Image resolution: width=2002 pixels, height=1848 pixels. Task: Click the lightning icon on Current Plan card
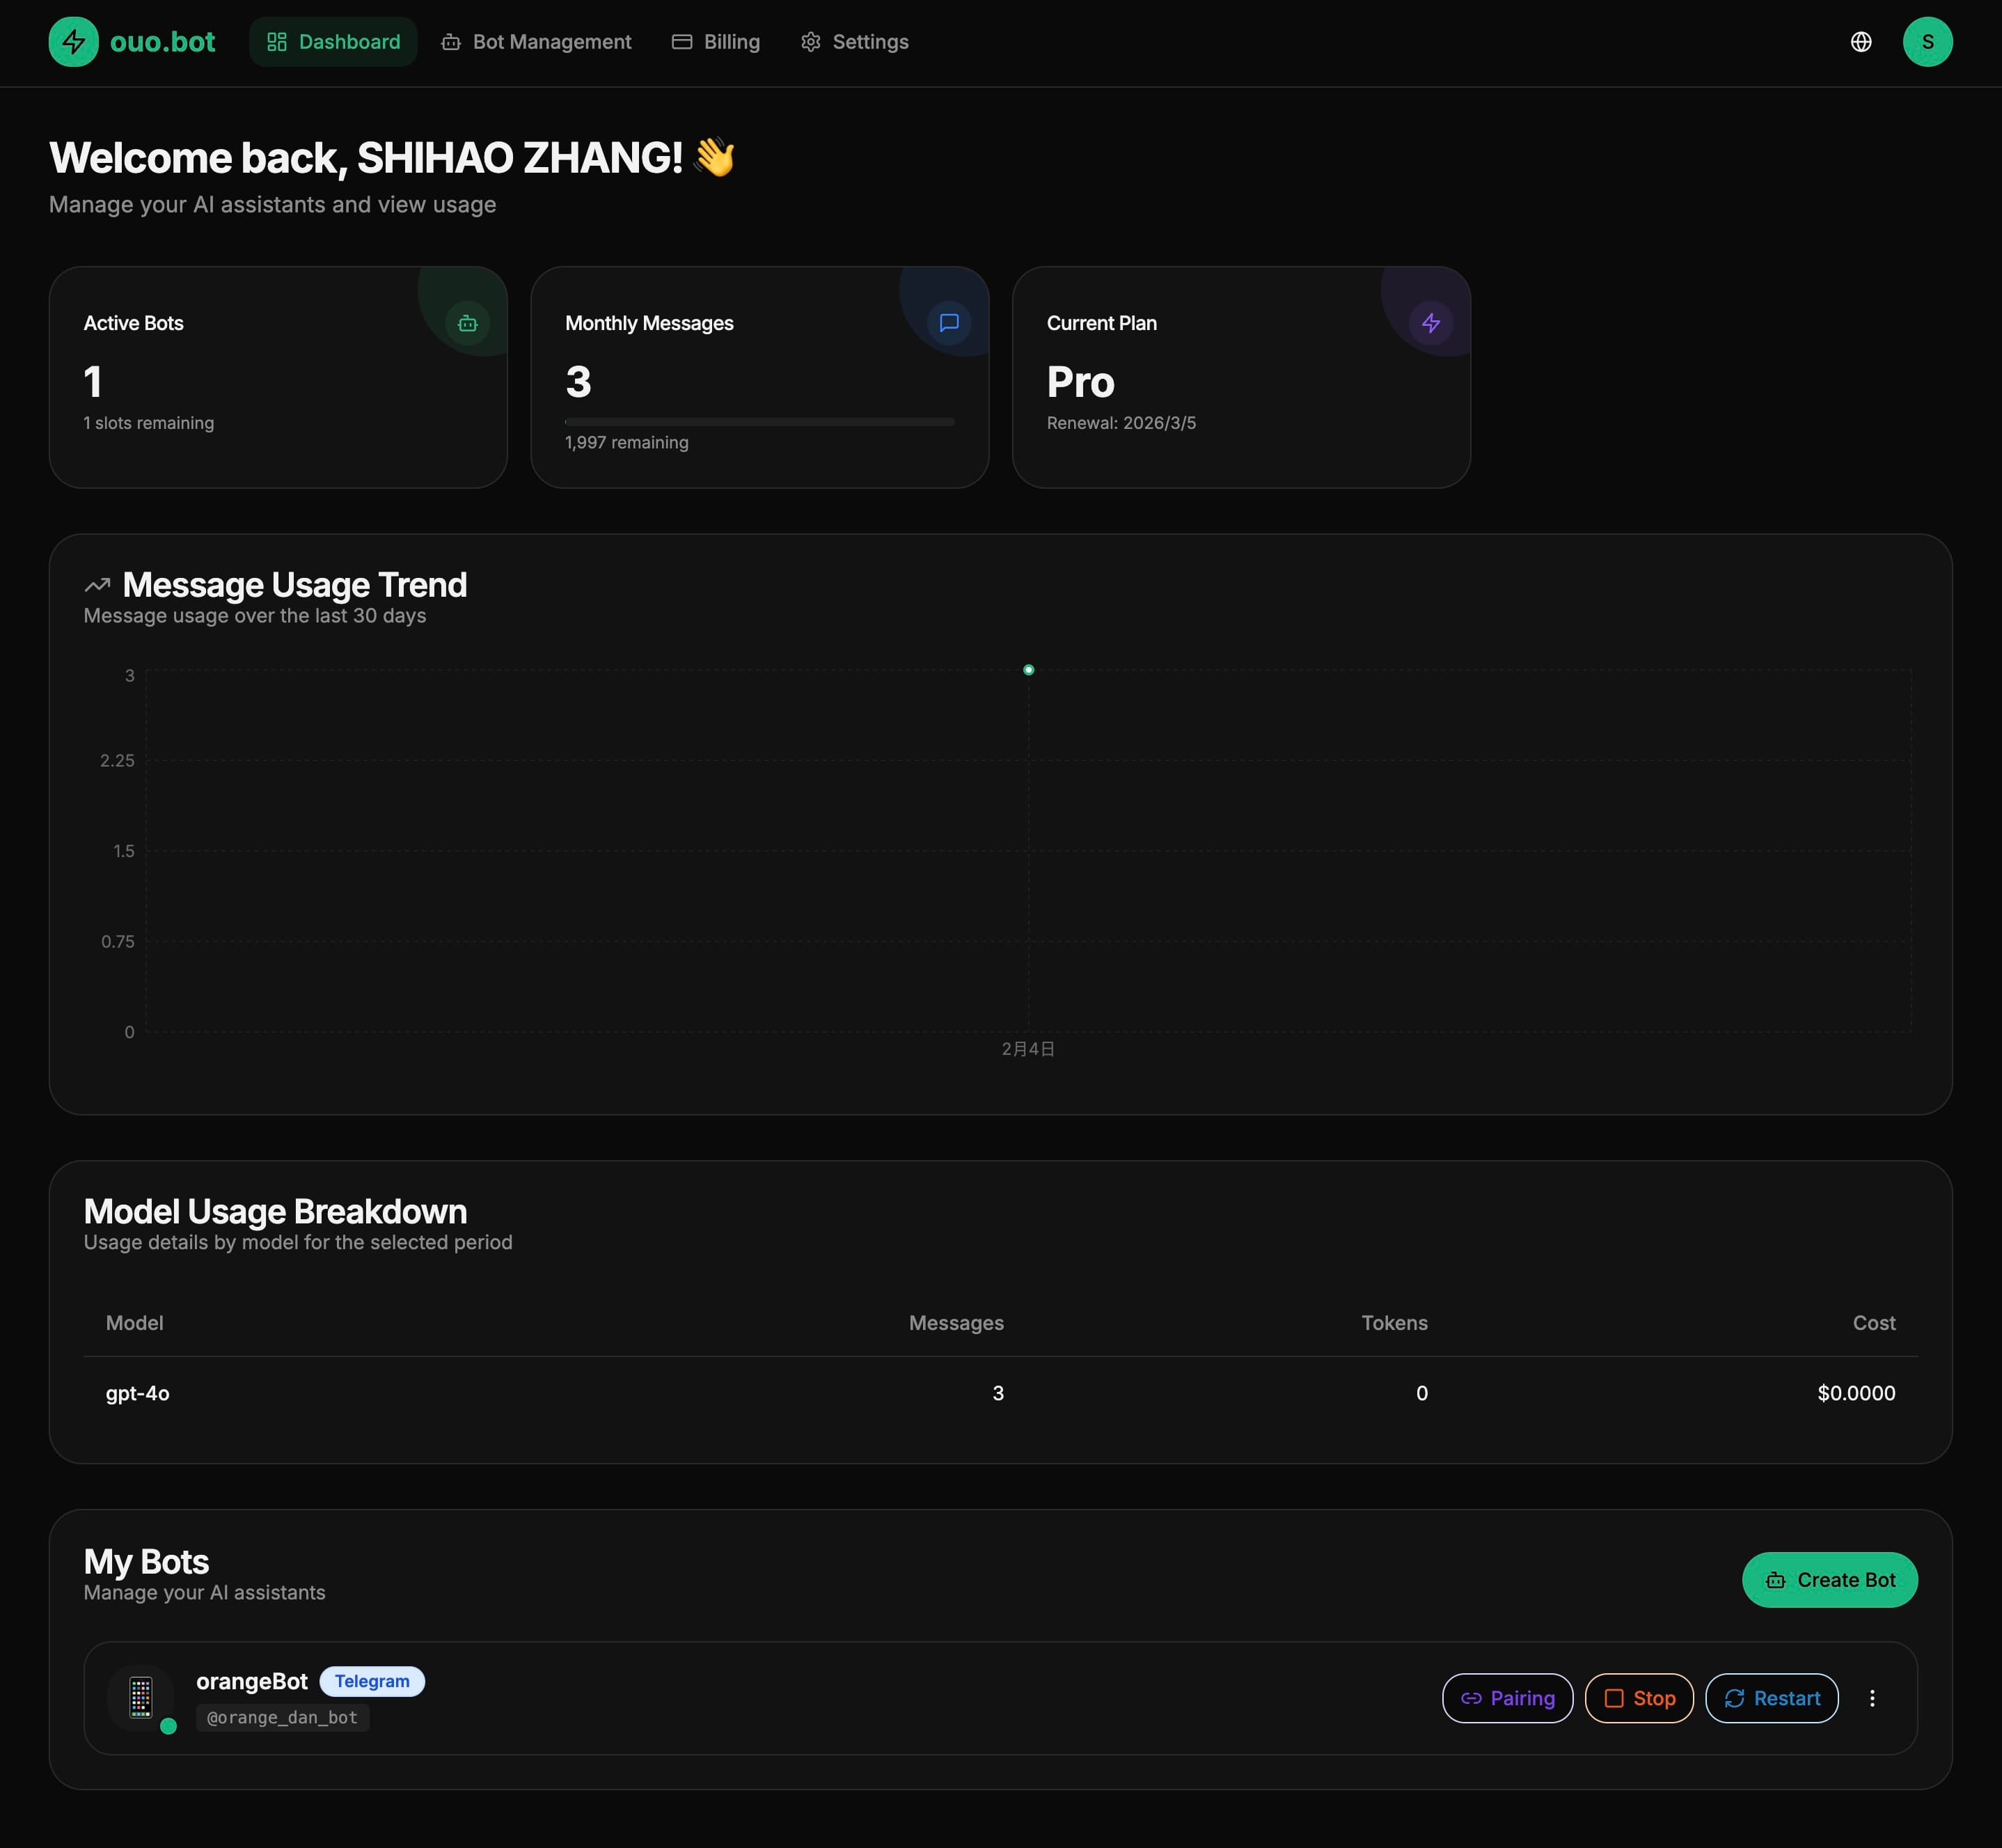coord(1431,323)
